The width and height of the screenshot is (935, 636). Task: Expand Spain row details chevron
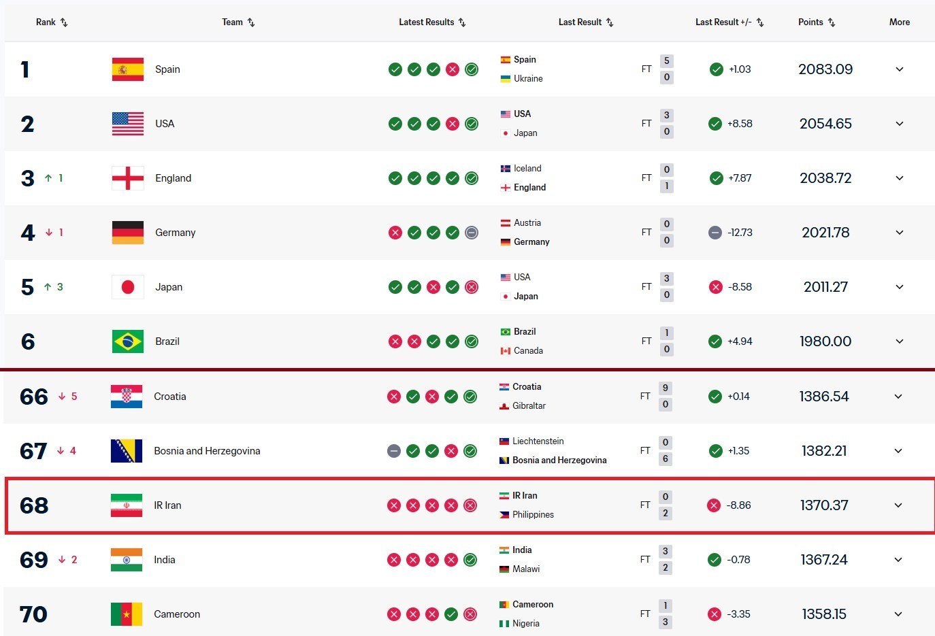(899, 69)
